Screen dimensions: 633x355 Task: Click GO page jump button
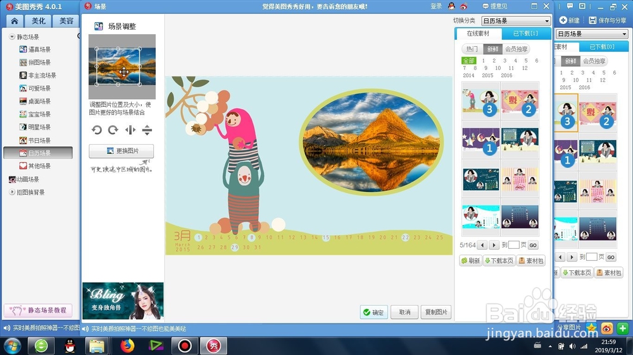(533, 245)
